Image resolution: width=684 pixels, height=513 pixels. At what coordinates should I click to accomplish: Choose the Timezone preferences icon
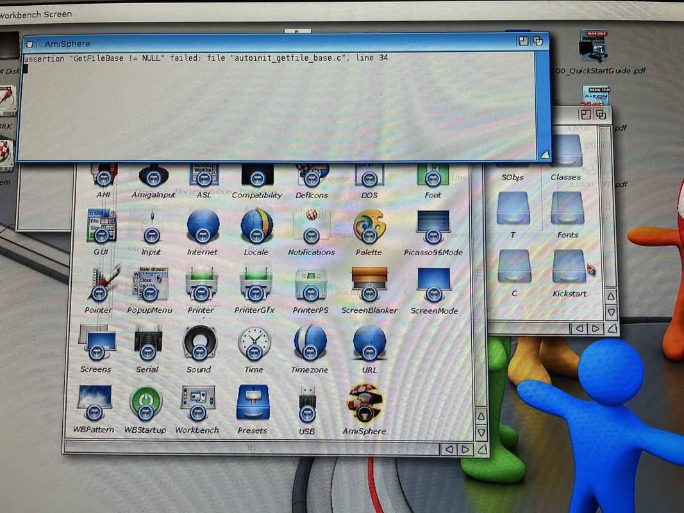pyautogui.click(x=310, y=343)
